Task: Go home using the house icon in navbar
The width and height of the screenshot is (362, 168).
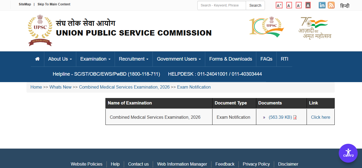Action: (x=37, y=59)
